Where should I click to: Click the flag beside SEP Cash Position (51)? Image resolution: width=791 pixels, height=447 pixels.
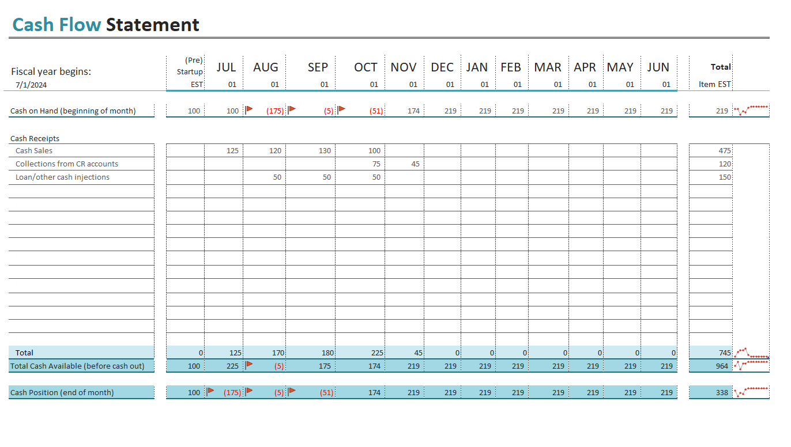click(292, 391)
